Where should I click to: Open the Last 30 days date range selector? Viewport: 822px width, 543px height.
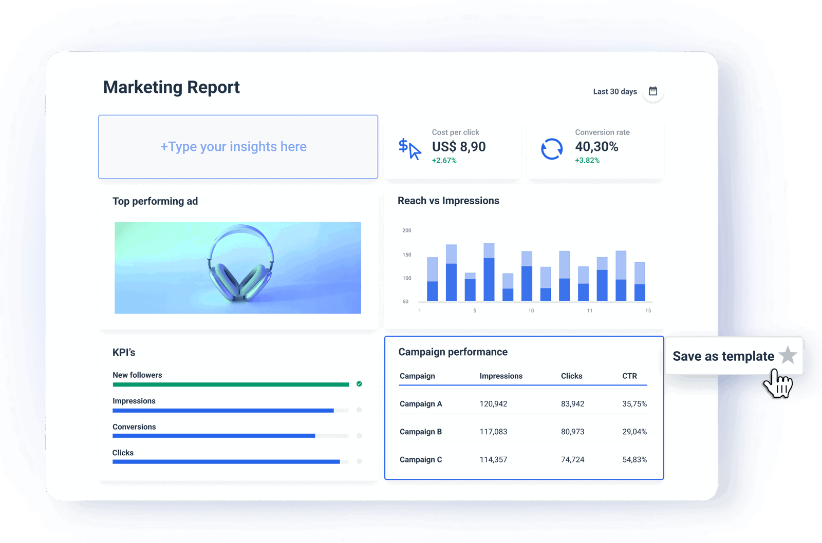[615, 91]
